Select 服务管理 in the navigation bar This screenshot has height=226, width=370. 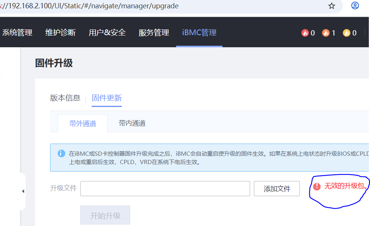point(154,33)
